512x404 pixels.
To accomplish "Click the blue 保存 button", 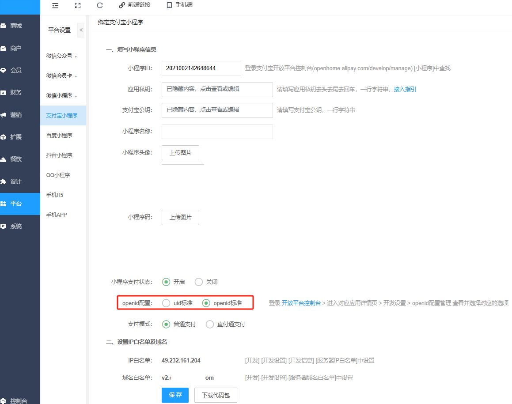I will coord(175,395).
